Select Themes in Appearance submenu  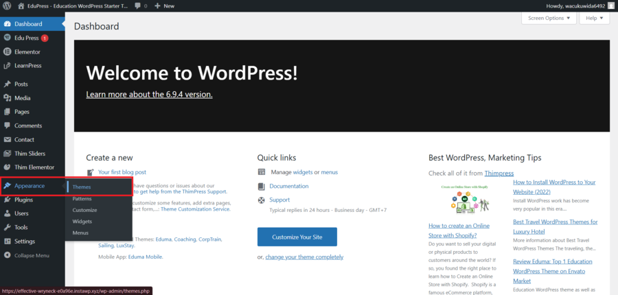tap(82, 187)
